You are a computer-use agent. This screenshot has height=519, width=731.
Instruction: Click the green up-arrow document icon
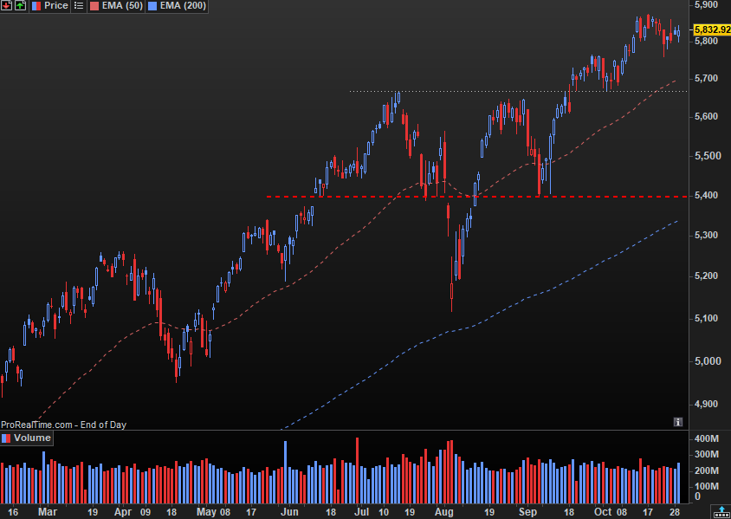(x=20, y=5)
